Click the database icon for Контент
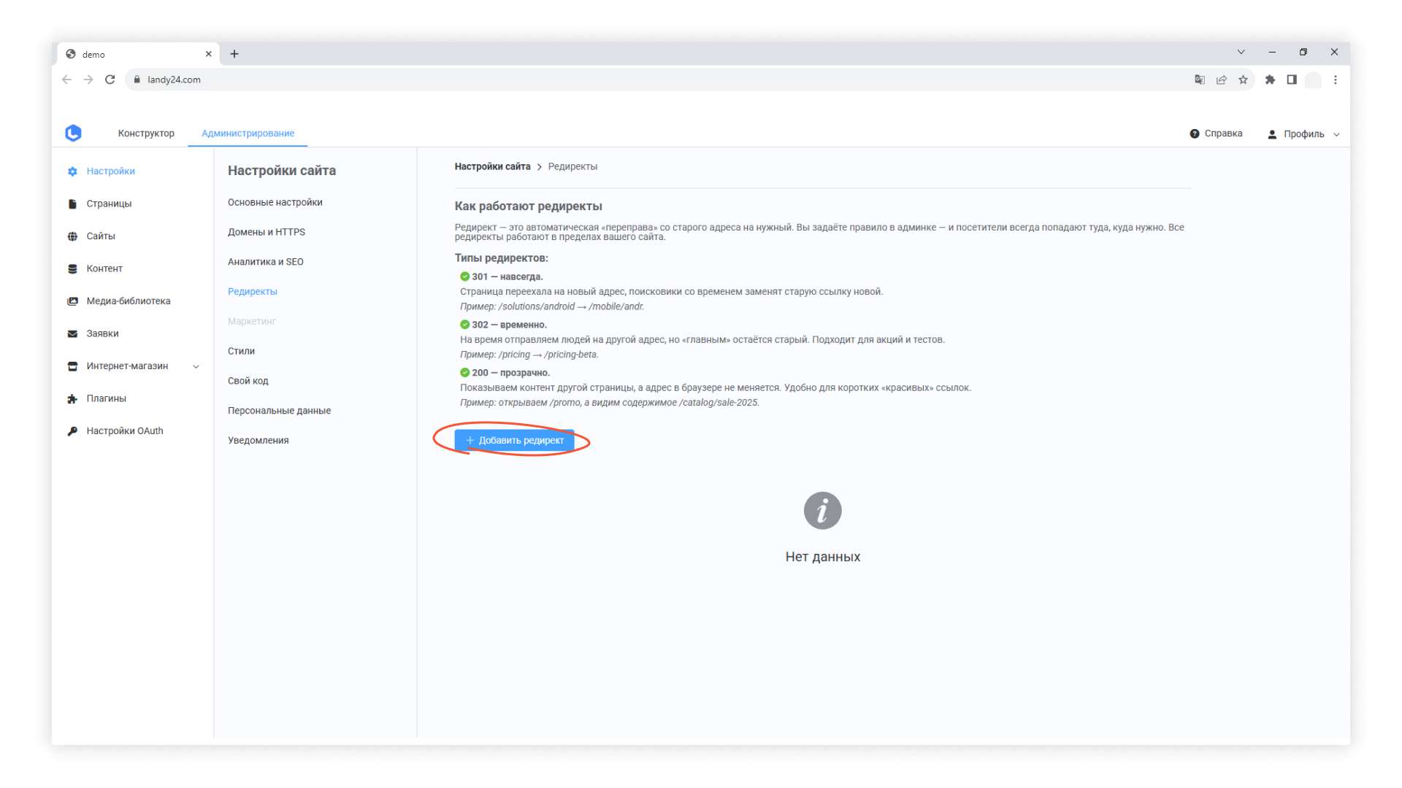The image size is (1402, 788). (x=72, y=269)
